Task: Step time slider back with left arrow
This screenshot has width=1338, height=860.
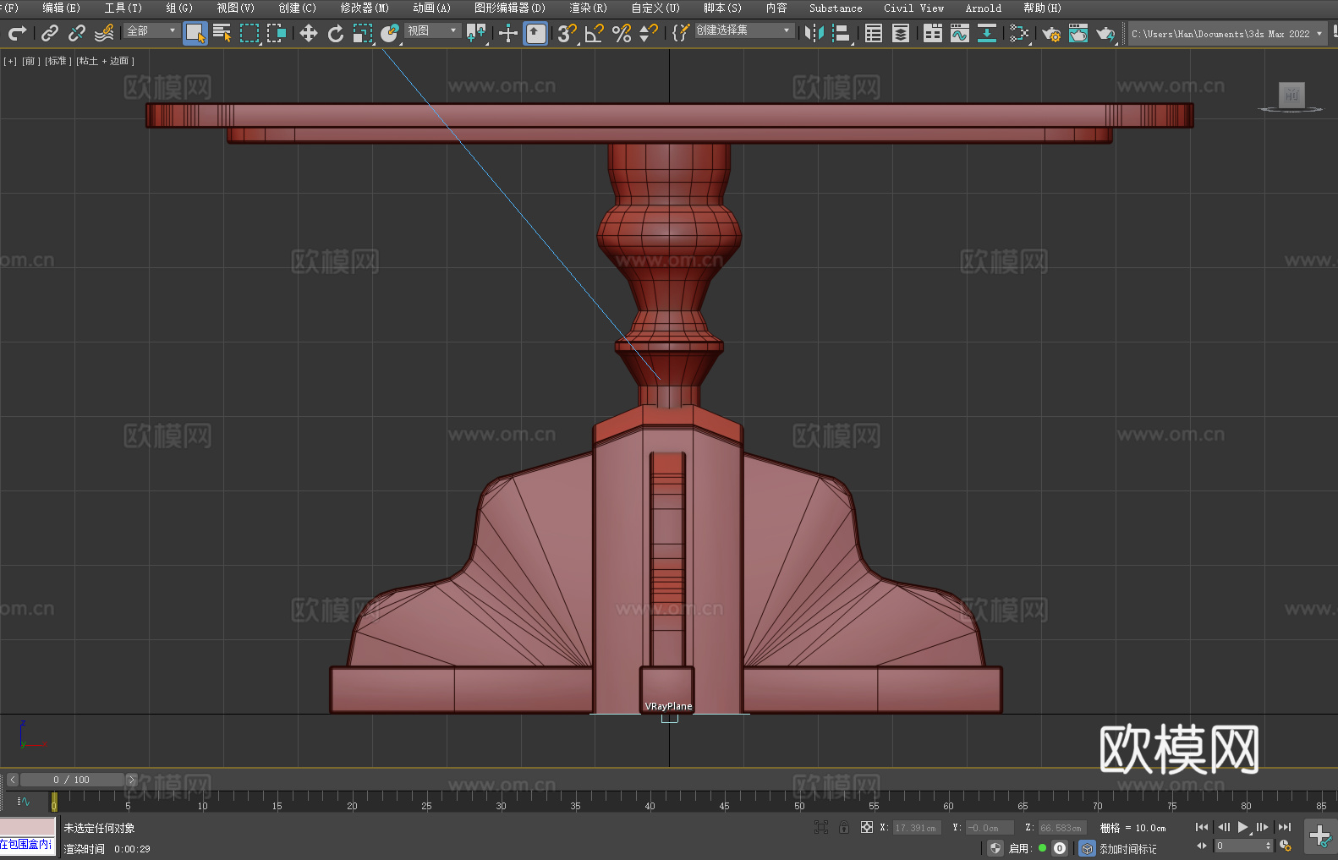Action: [13, 780]
